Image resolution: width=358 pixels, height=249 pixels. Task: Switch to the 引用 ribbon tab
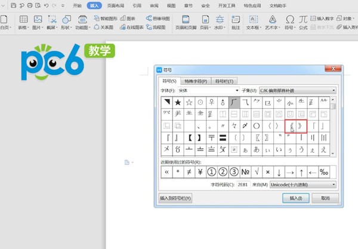click(x=137, y=5)
